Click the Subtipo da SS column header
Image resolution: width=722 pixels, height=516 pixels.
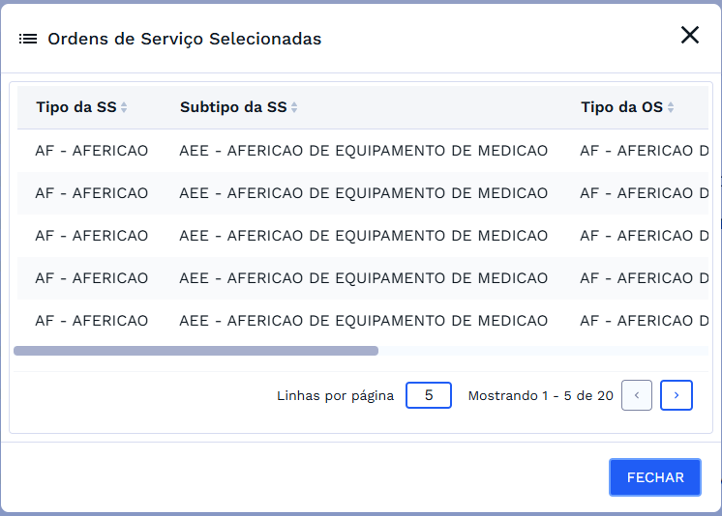(233, 107)
